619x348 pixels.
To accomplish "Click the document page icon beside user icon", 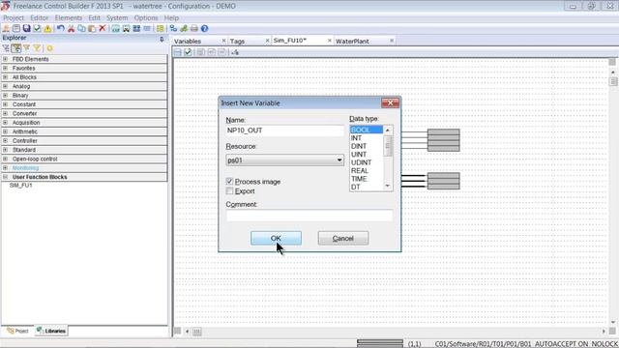I will point(16,28).
